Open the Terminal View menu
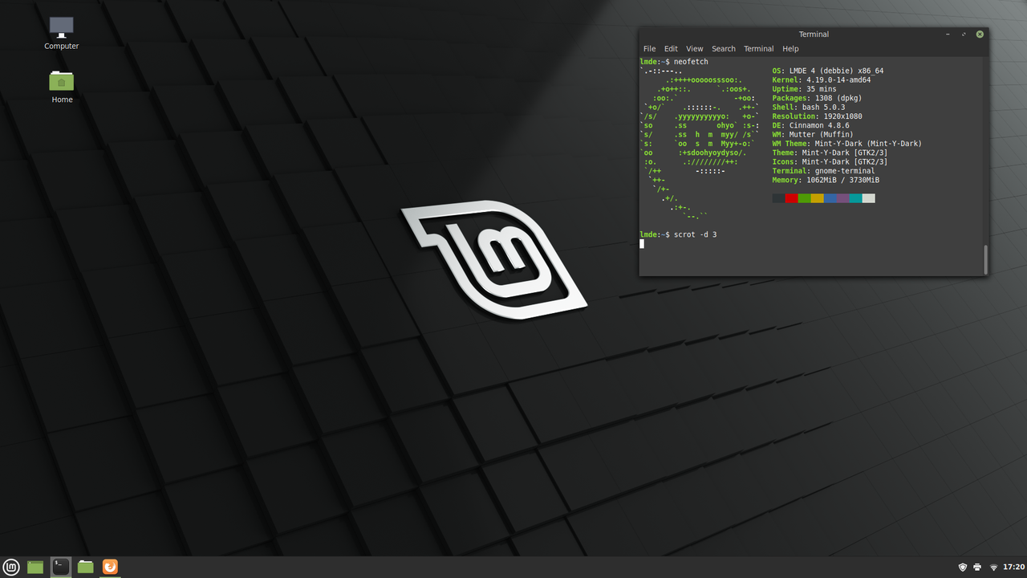The width and height of the screenshot is (1027, 578). point(695,49)
